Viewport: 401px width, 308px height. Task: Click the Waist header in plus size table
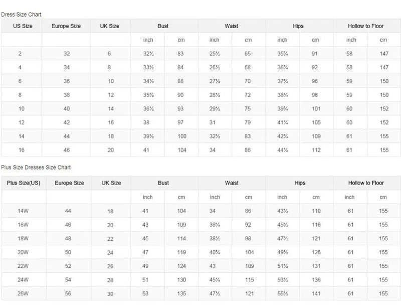(x=232, y=183)
